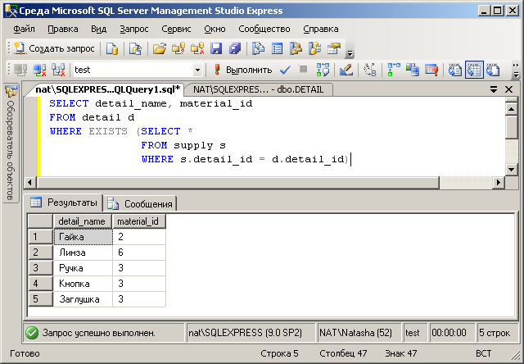Click the query-from-file icon left of Open
Viewport: 524px width, 364px height.
pos(135,49)
